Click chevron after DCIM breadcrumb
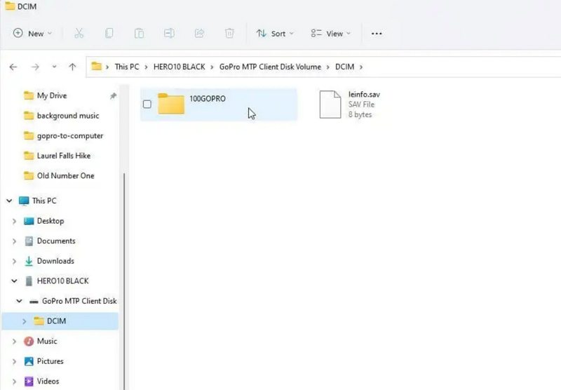This screenshot has height=390, width=561. (x=361, y=67)
